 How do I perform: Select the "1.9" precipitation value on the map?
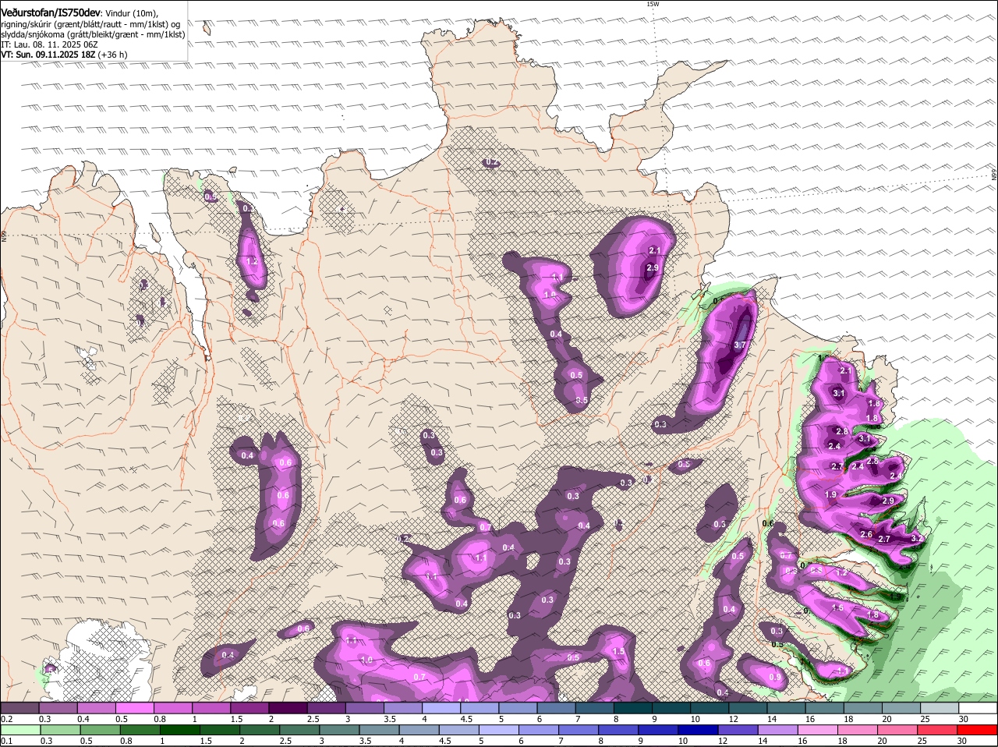point(830,495)
